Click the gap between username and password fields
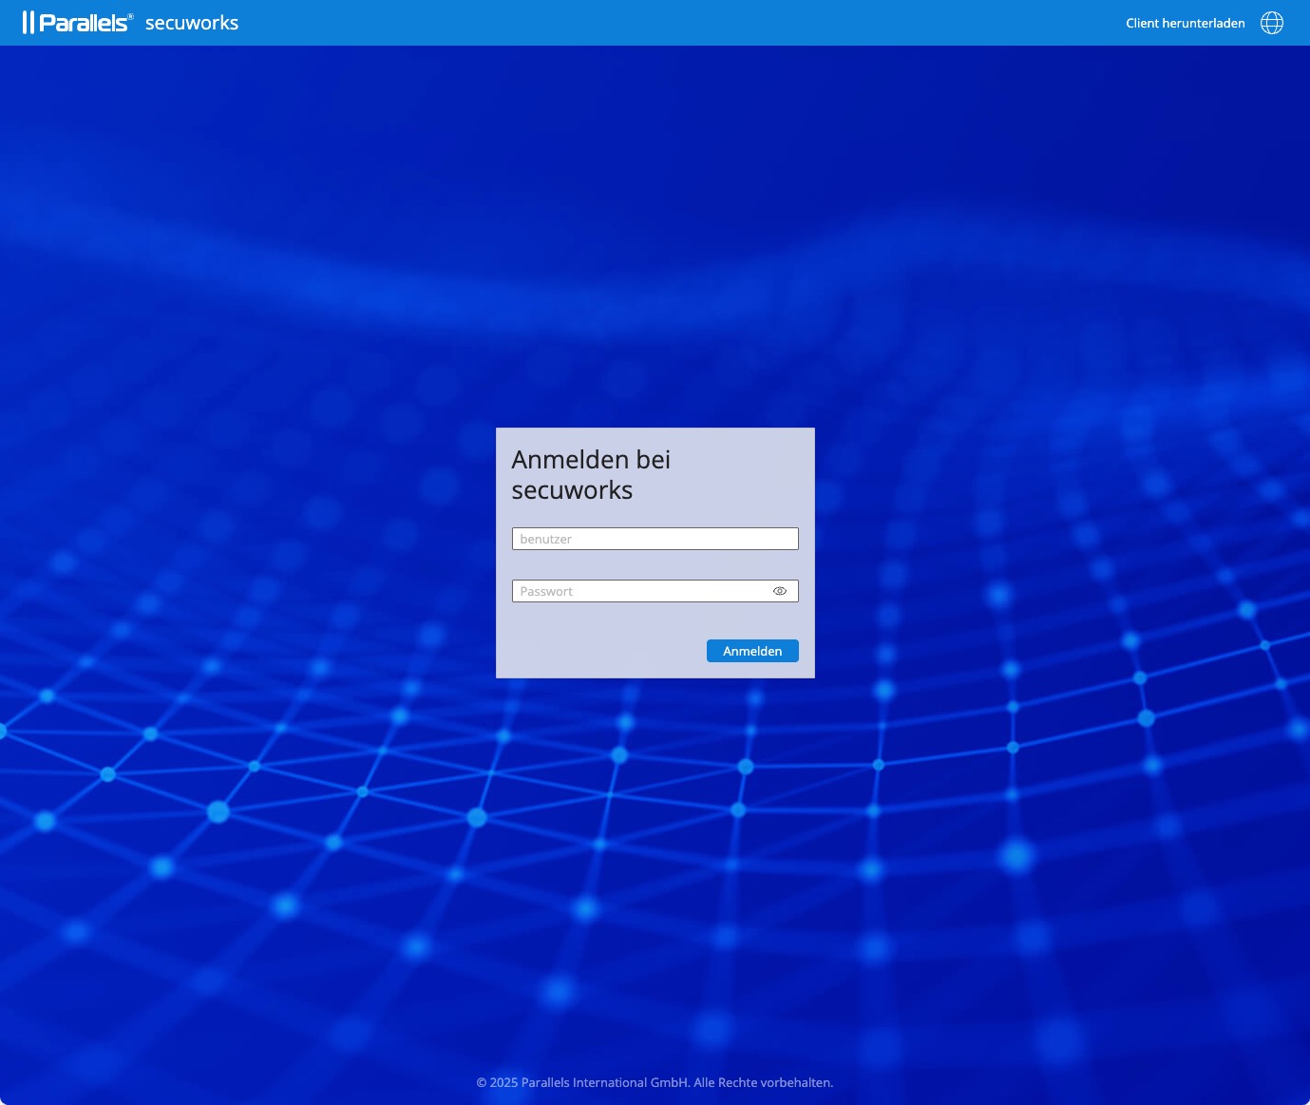Viewport: 1310px width, 1105px height. click(x=655, y=564)
